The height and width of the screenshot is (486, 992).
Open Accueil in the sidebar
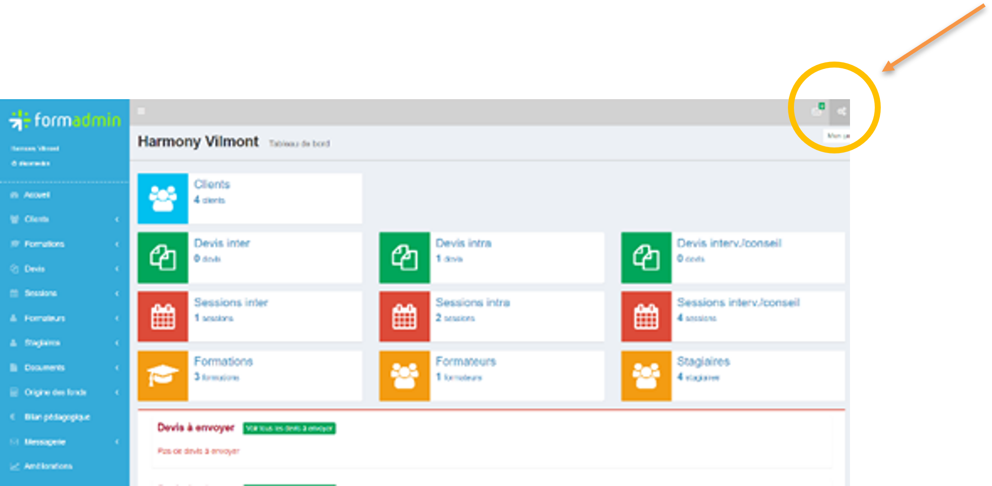[x=37, y=195]
